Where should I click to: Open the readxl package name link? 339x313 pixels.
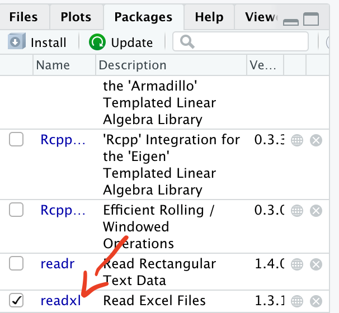coord(60,301)
